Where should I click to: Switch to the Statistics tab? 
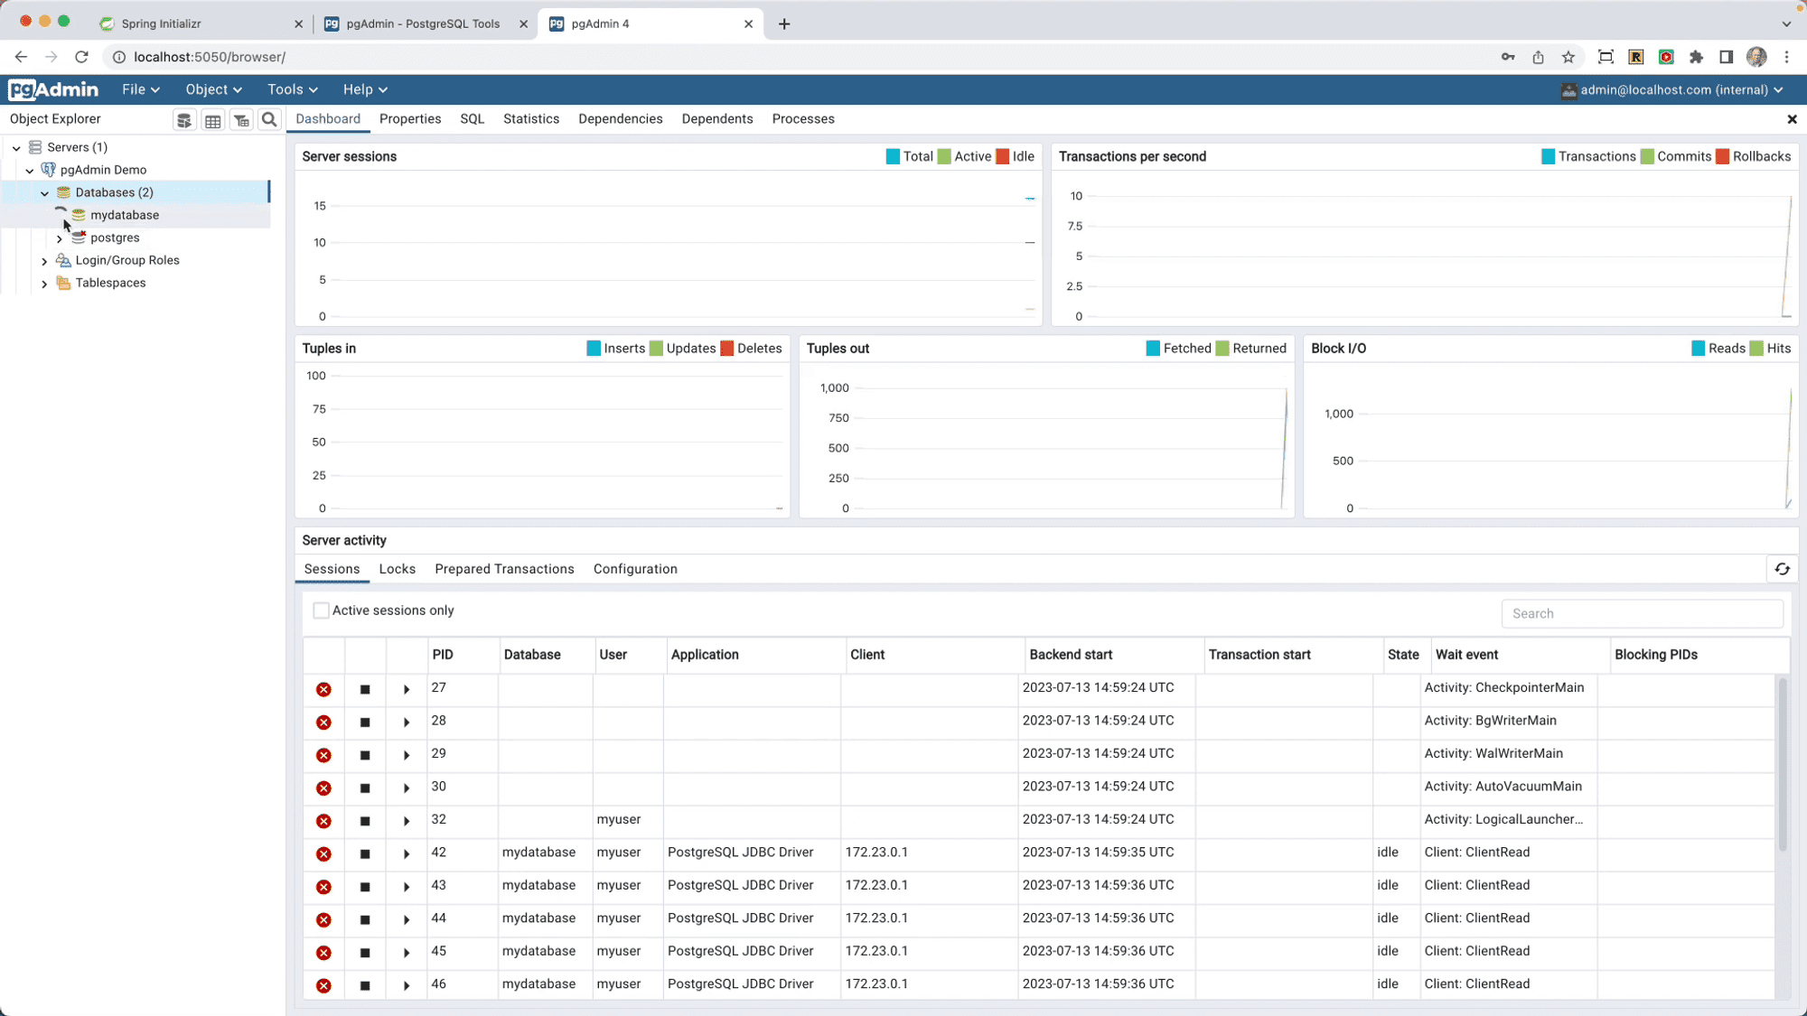[x=530, y=119]
